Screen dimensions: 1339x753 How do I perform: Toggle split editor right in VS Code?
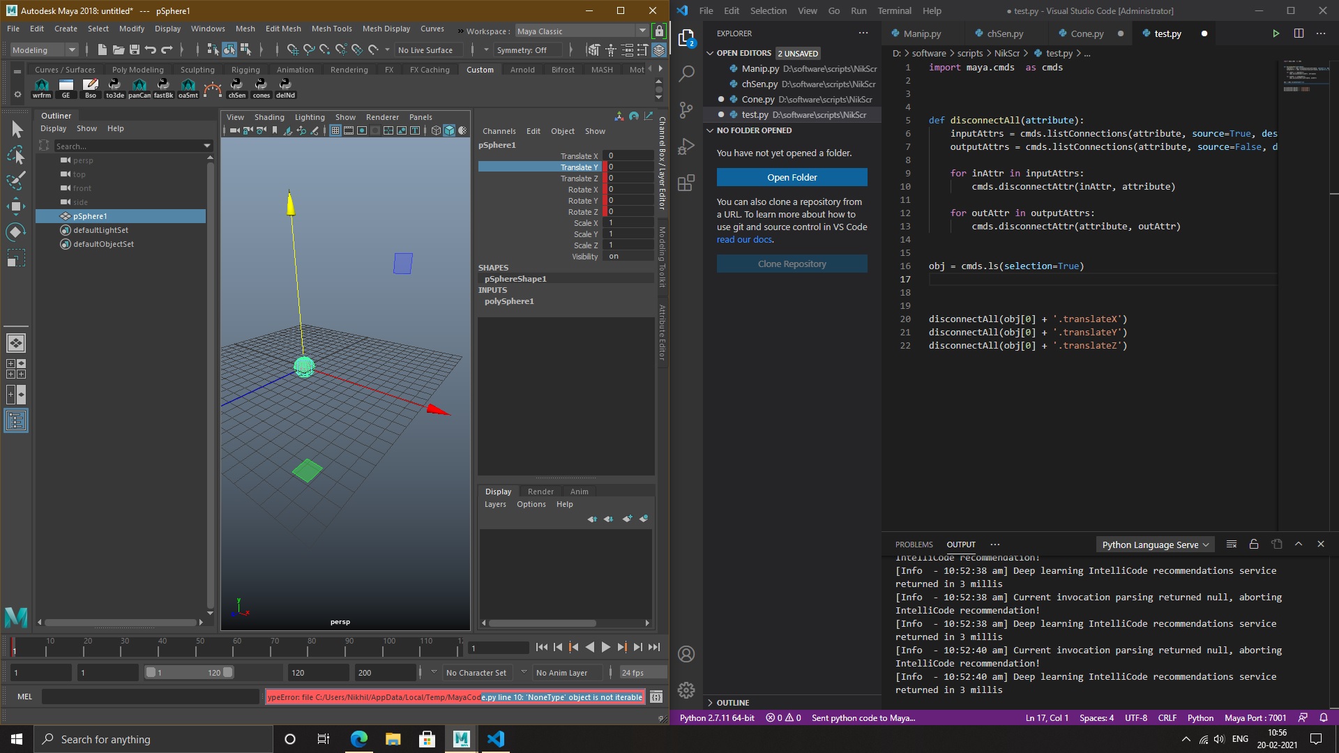[x=1299, y=33]
